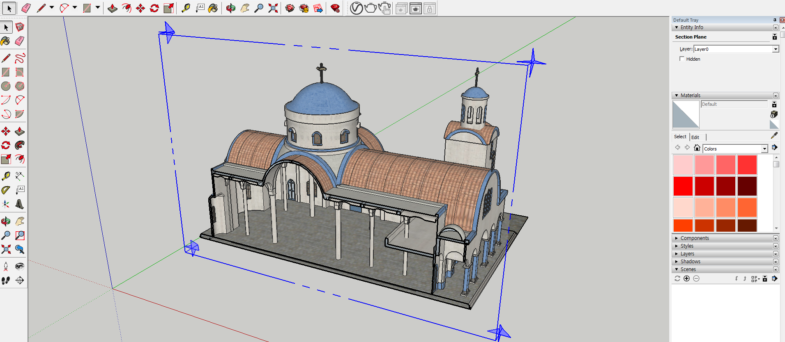Activate the 3D Text tool

tap(19, 204)
